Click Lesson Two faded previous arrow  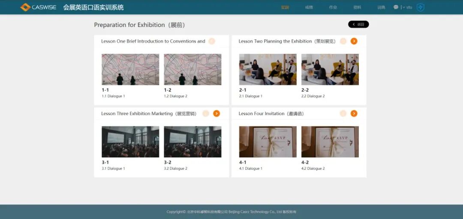(343, 41)
